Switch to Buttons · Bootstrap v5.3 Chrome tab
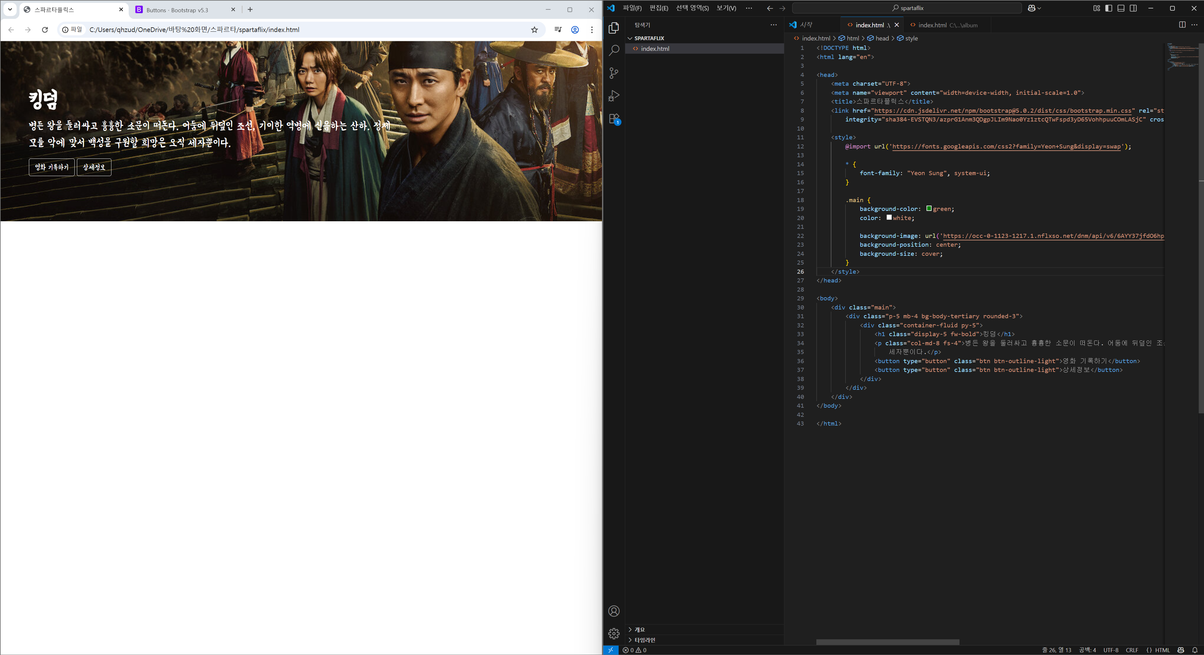The width and height of the screenshot is (1204, 655). tap(185, 10)
